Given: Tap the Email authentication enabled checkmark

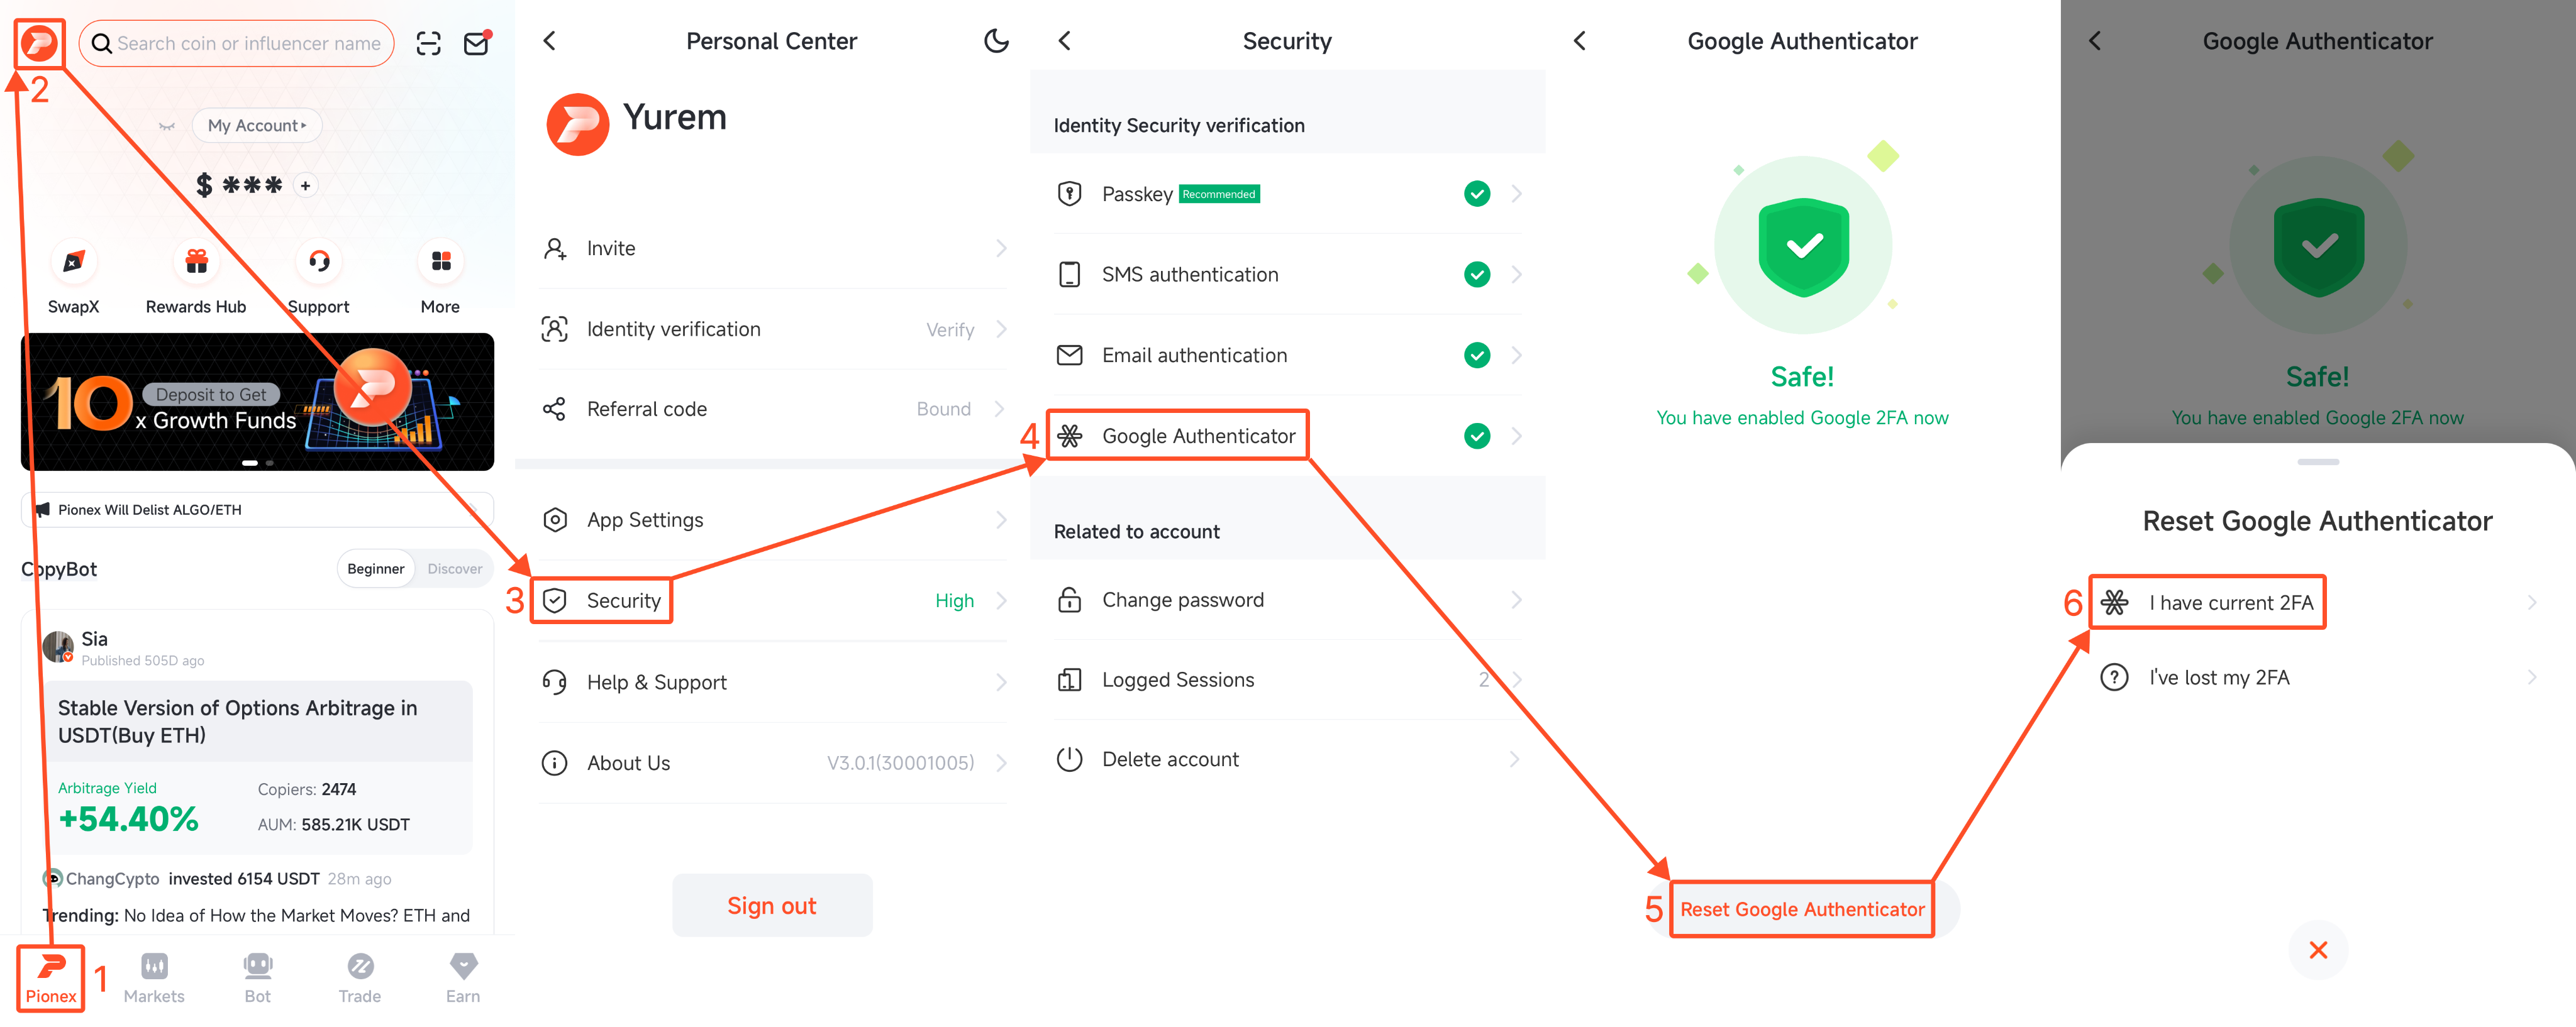Looking at the screenshot, I should (x=1476, y=354).
